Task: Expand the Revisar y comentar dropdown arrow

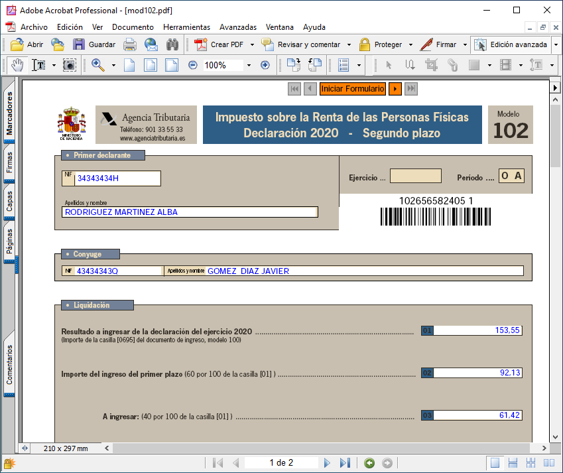Action: (x=349, y=45)
